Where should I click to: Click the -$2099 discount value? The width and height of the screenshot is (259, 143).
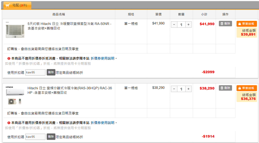click(x=208, y=72)
